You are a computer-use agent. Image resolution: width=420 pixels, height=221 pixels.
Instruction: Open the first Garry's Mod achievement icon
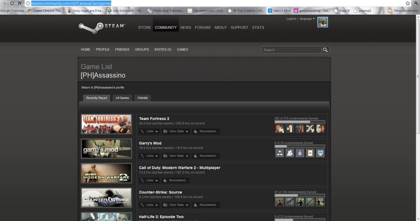(x=279, y=153)
